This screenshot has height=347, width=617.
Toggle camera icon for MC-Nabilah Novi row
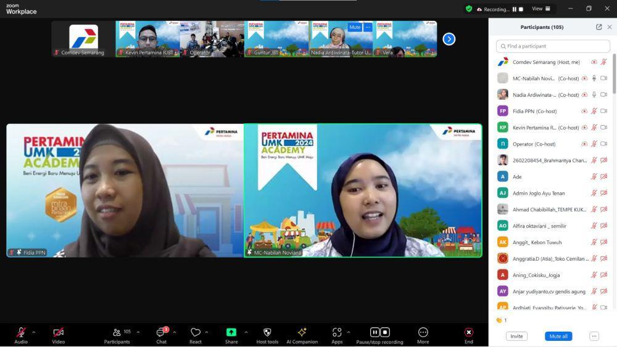click(x=603, y=78)
